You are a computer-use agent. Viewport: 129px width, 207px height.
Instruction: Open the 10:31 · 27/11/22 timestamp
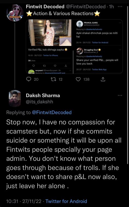click(x=24, y=201)
